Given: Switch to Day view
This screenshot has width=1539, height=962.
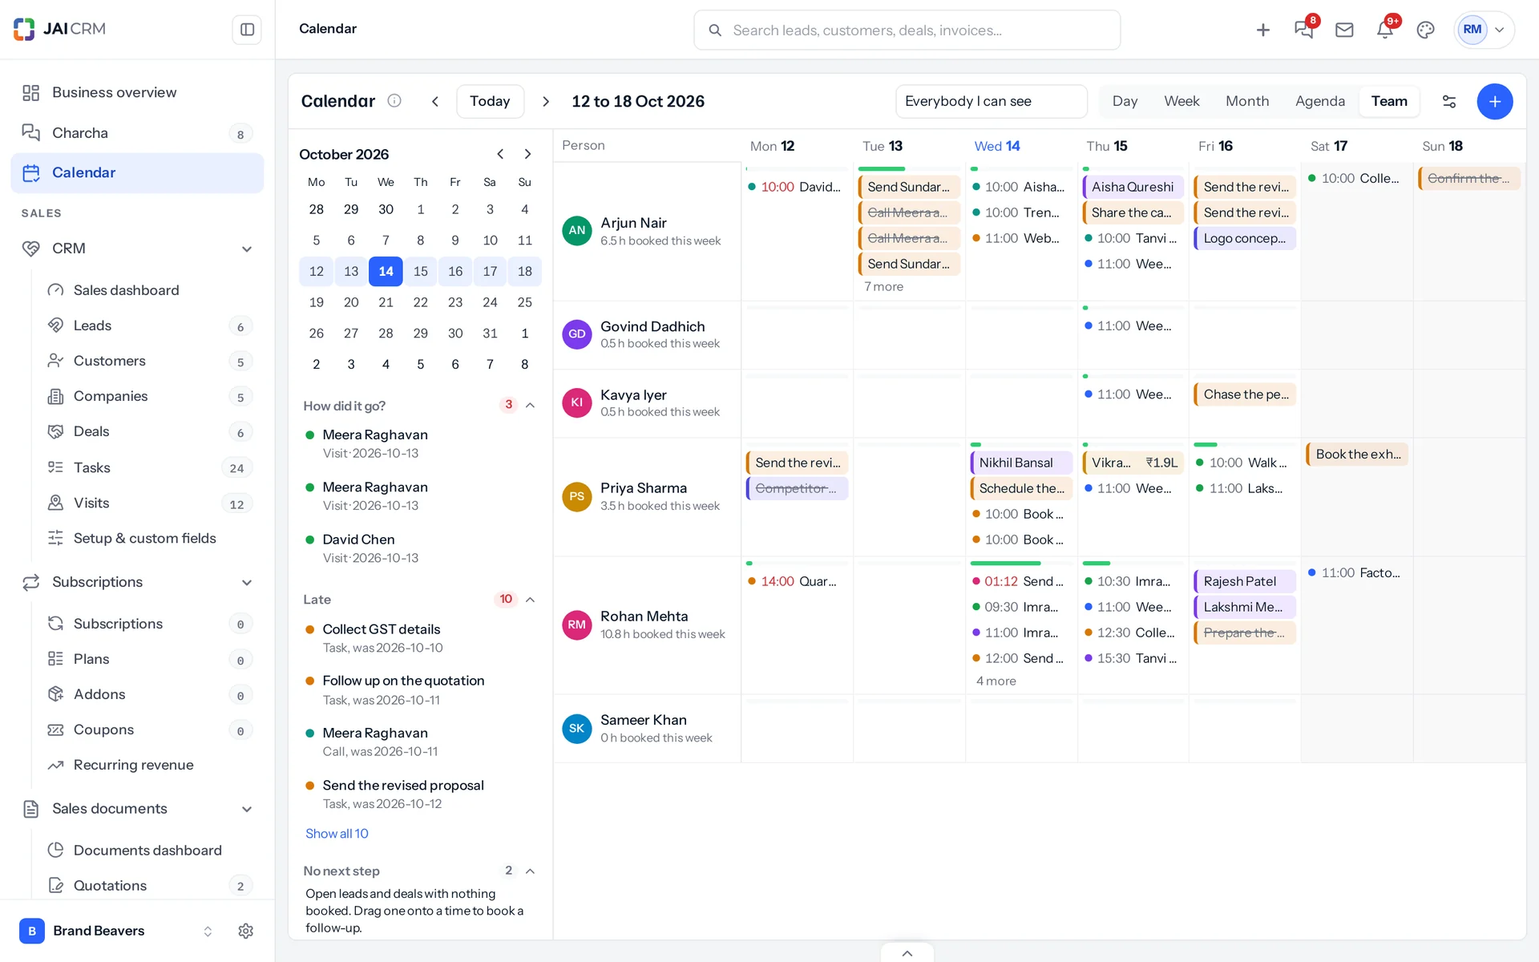Looking at the screenshot, I should (1125, 101).
